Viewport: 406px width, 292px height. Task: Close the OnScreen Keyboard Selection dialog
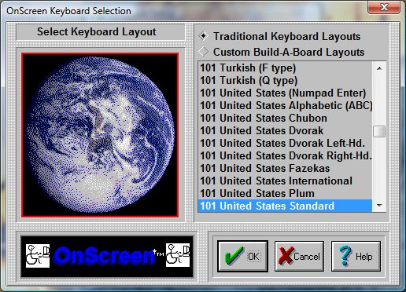tap(384, 7)
